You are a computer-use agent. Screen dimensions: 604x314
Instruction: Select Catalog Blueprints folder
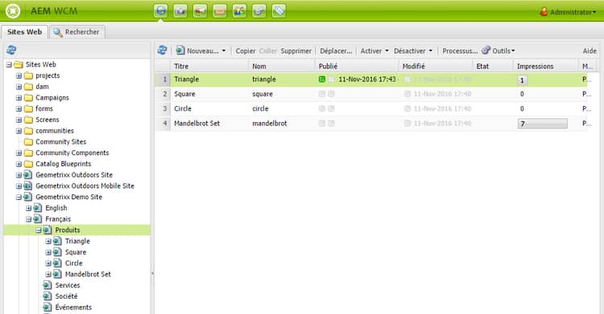click(x=63, y=164)
